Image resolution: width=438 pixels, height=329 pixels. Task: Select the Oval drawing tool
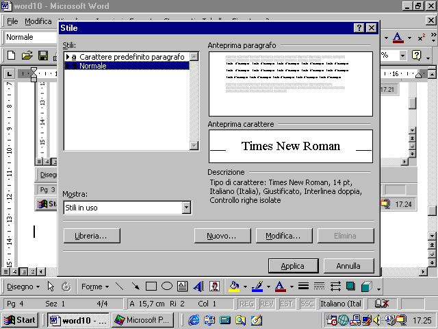click(x=167, y=287)
